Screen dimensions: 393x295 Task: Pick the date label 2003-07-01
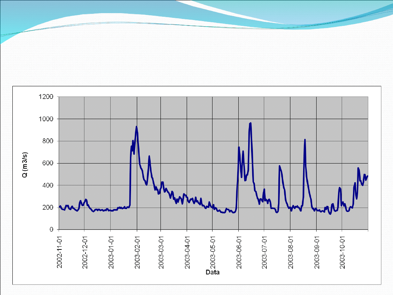coord(265,252)
